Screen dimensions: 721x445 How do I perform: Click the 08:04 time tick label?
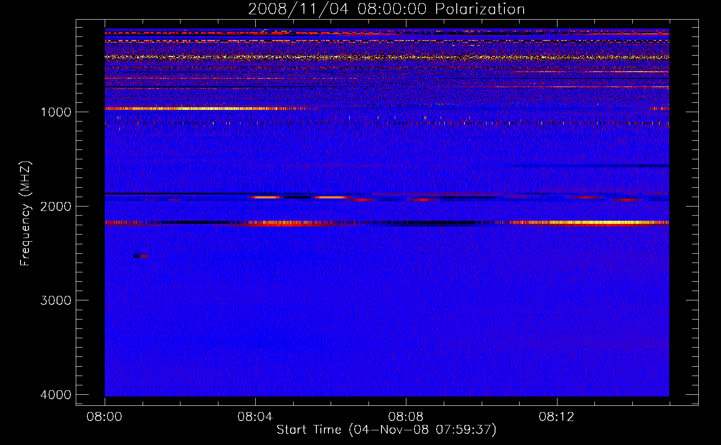[255, 417]
